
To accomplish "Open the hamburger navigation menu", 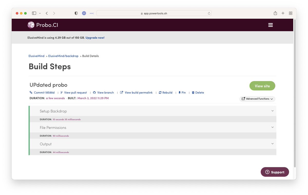I will tap(270, 25).
